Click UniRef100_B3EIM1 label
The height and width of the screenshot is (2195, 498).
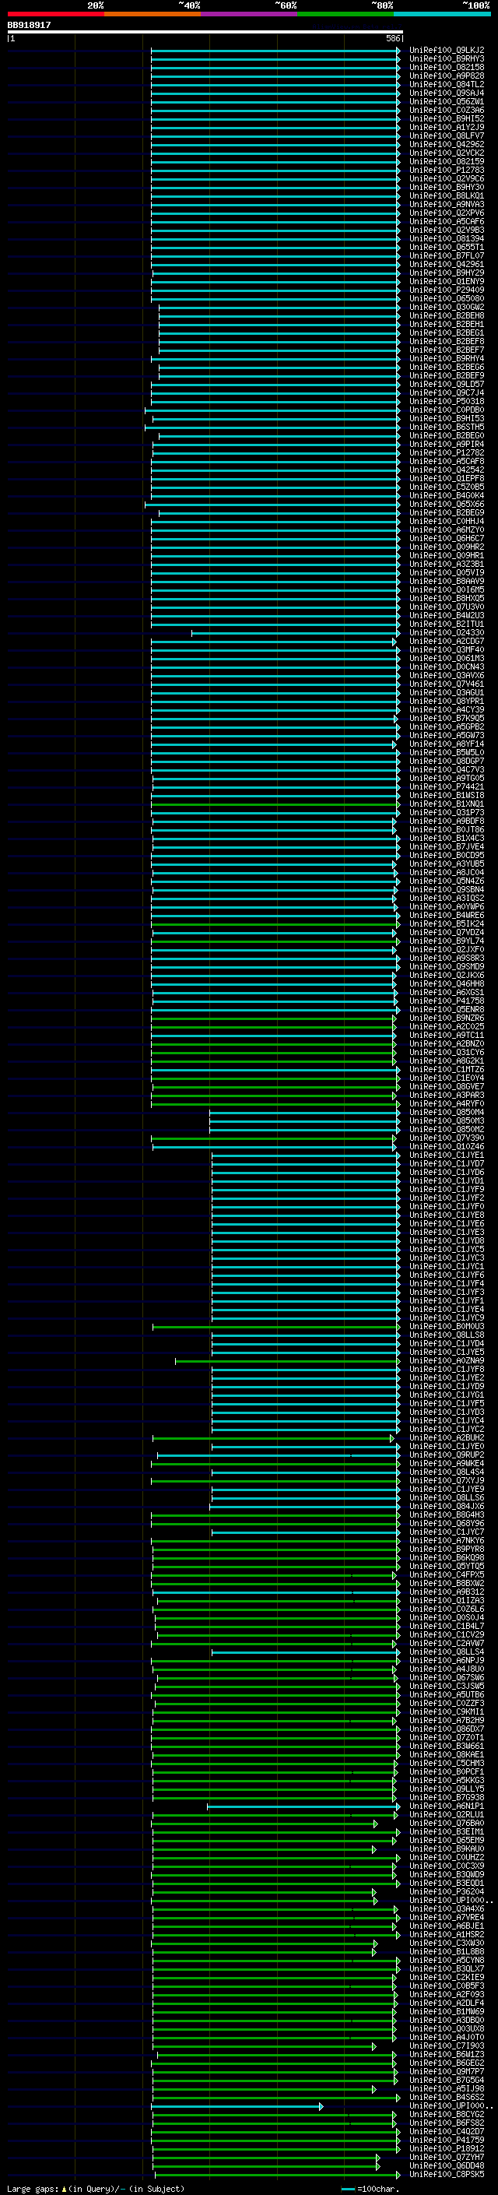[446, 1832]
